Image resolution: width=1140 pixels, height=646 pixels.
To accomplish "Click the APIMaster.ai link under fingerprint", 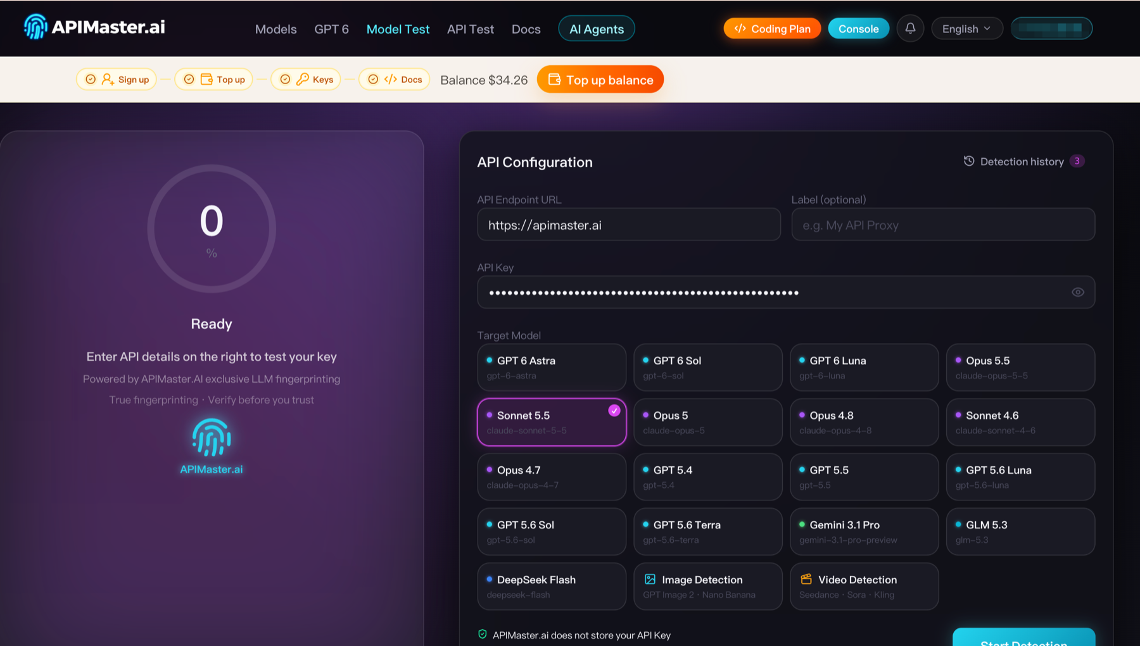I will [212, 469].
